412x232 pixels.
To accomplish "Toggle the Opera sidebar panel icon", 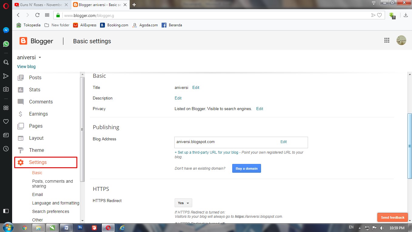I will pos(6,211).
